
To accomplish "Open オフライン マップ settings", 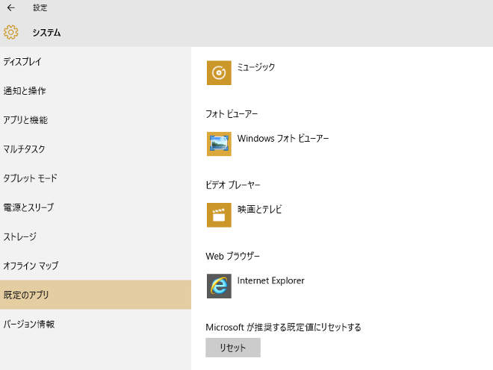I will click(x=31, y=266).
